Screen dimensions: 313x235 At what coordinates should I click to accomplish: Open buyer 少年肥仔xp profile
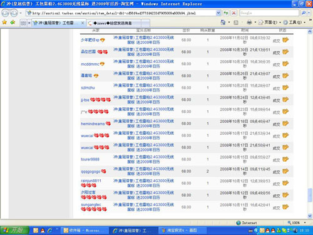coord(90,40)
